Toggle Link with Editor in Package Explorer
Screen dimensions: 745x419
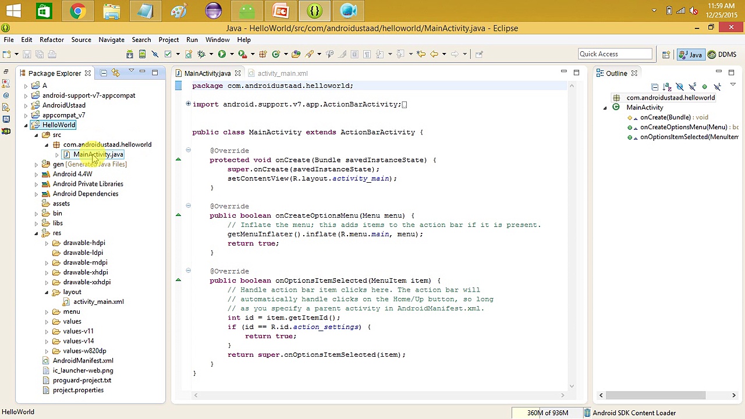pyautogui.click(x=116, y=73)
